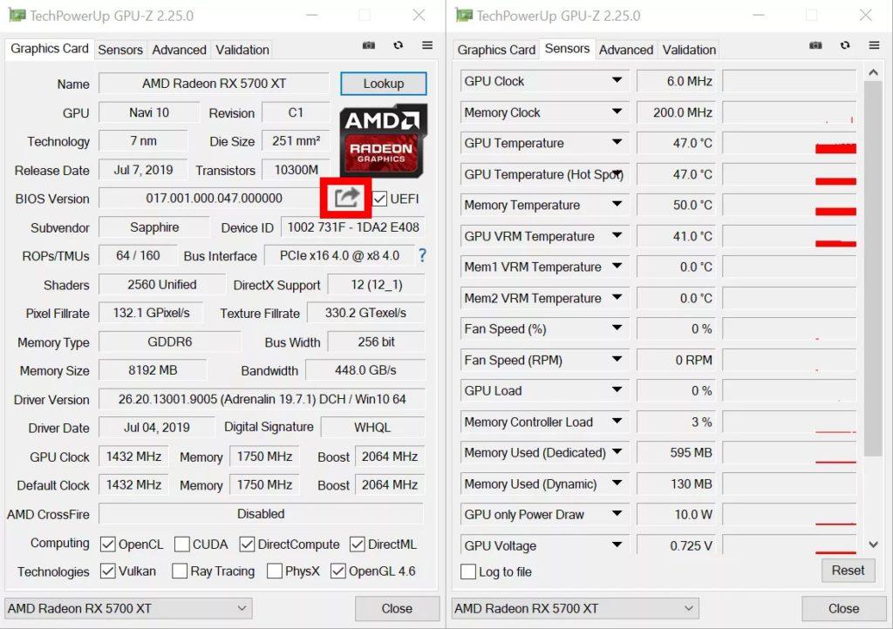Image resolution: width=893 pixels, height=629 pixels.
Task: Click the 595 MB memory used value
Action: point(677,453)
